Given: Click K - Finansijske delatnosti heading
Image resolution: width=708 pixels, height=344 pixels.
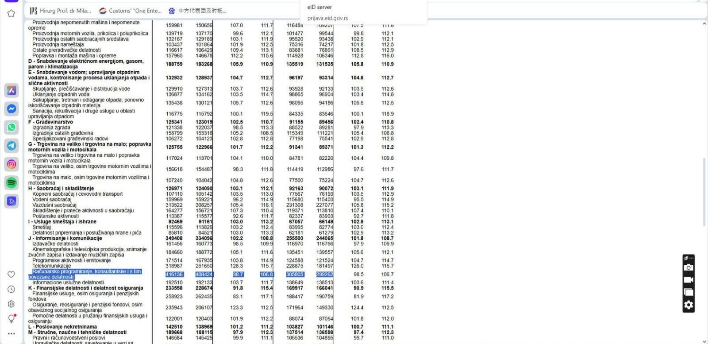Looking at the screenshot, I should pyautogui.click(x=85, y=288).
